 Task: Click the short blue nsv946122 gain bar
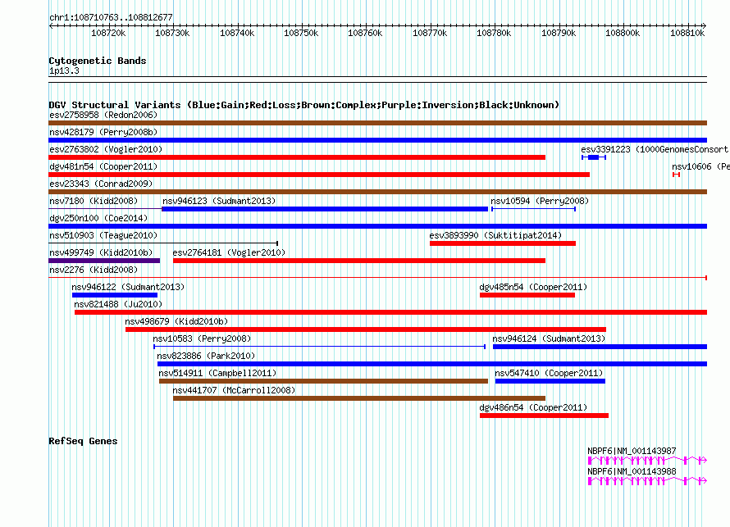pos(115,295)
